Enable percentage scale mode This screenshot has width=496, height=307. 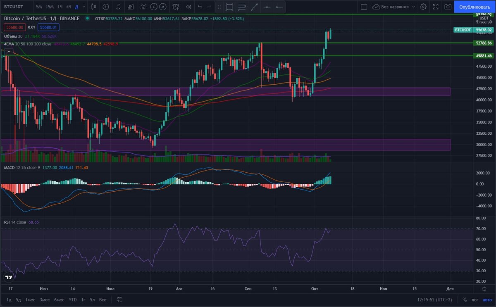click(x=465, y=300)
